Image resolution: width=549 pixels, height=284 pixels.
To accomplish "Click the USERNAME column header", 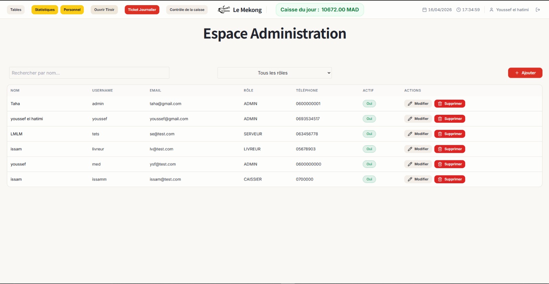I will click(x=102, y=90).
